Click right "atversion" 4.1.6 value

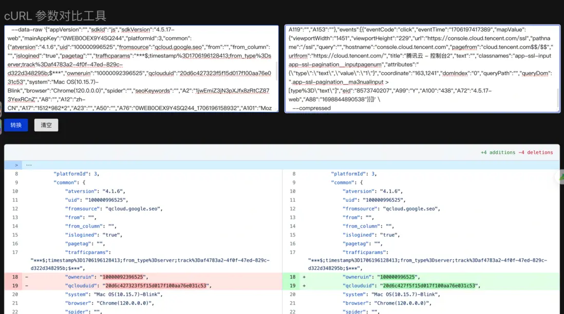coord(390,191)
